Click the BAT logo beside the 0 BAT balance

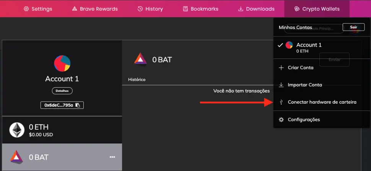140,59
